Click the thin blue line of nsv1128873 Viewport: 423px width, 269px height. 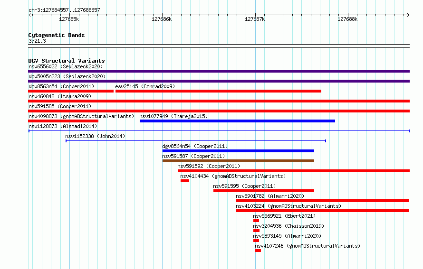point(219,131)
